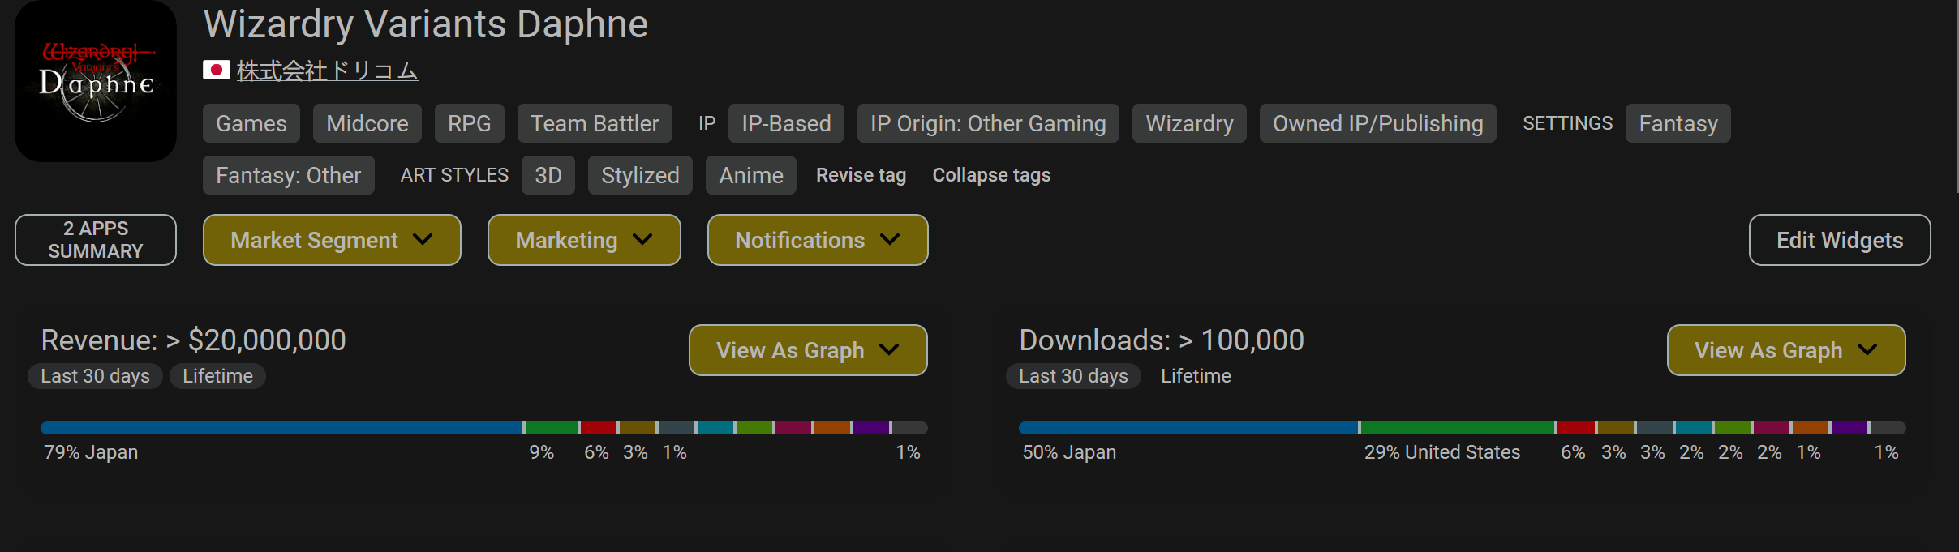The height and width of the screenshot is (552, 1959).
Task: Click the IP Origin: Other Gaming tag
Action: pos(988,123)
